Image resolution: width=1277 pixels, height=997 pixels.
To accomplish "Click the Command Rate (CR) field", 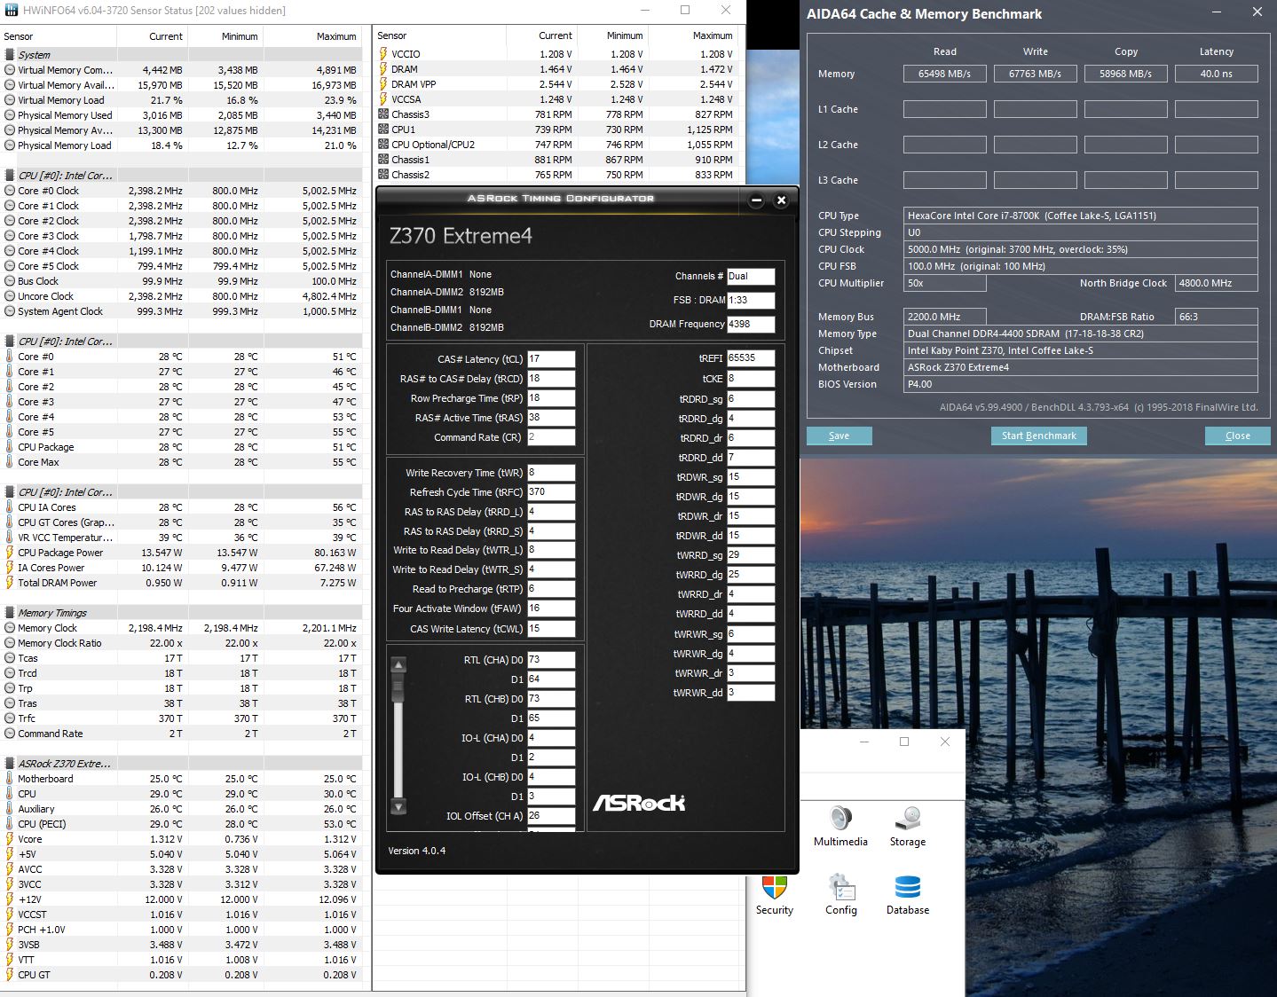I will pyautogui.click(x=551, y=437).
